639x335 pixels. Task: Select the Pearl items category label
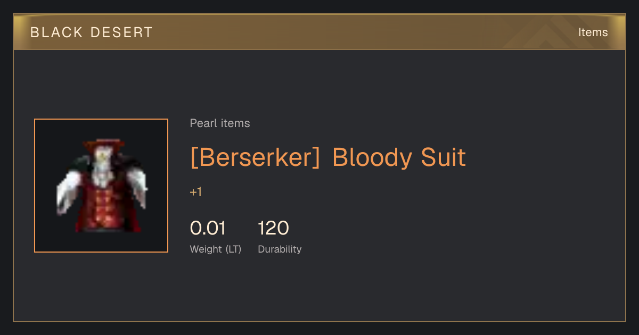(220, 123)
